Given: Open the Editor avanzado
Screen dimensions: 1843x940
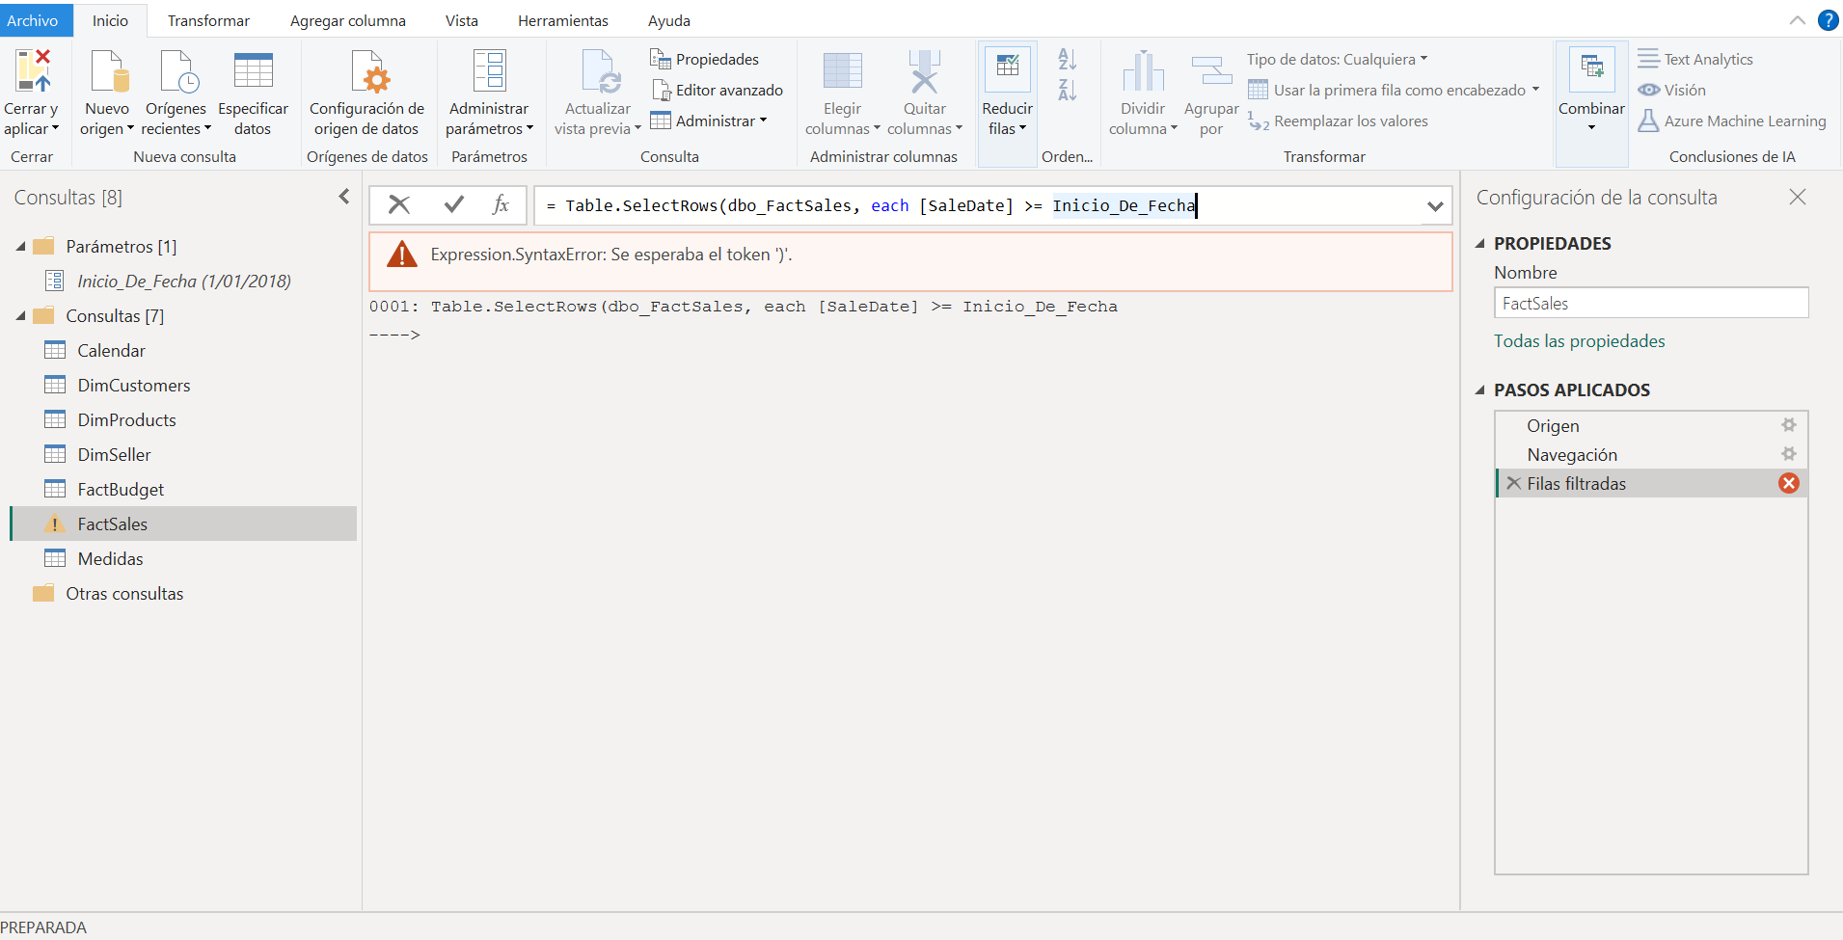Looking at the screenshot, I should point(718,90).
